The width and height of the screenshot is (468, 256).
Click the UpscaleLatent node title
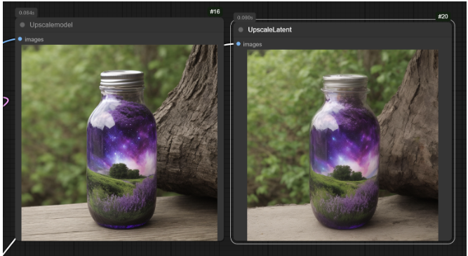(x=270, y=29)
